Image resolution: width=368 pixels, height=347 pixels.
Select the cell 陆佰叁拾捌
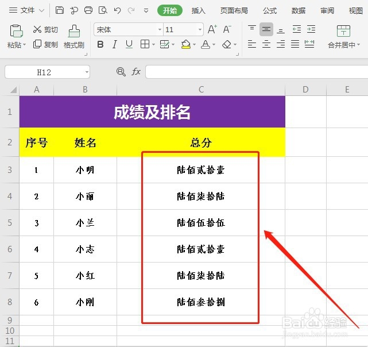click(x=201, y=302)
